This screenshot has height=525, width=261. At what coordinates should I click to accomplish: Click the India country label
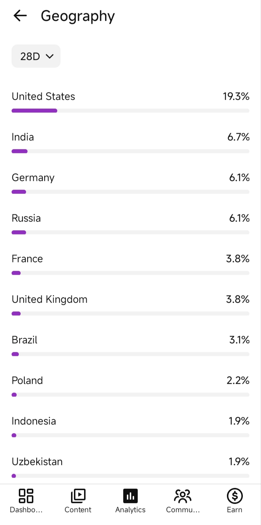23,137
